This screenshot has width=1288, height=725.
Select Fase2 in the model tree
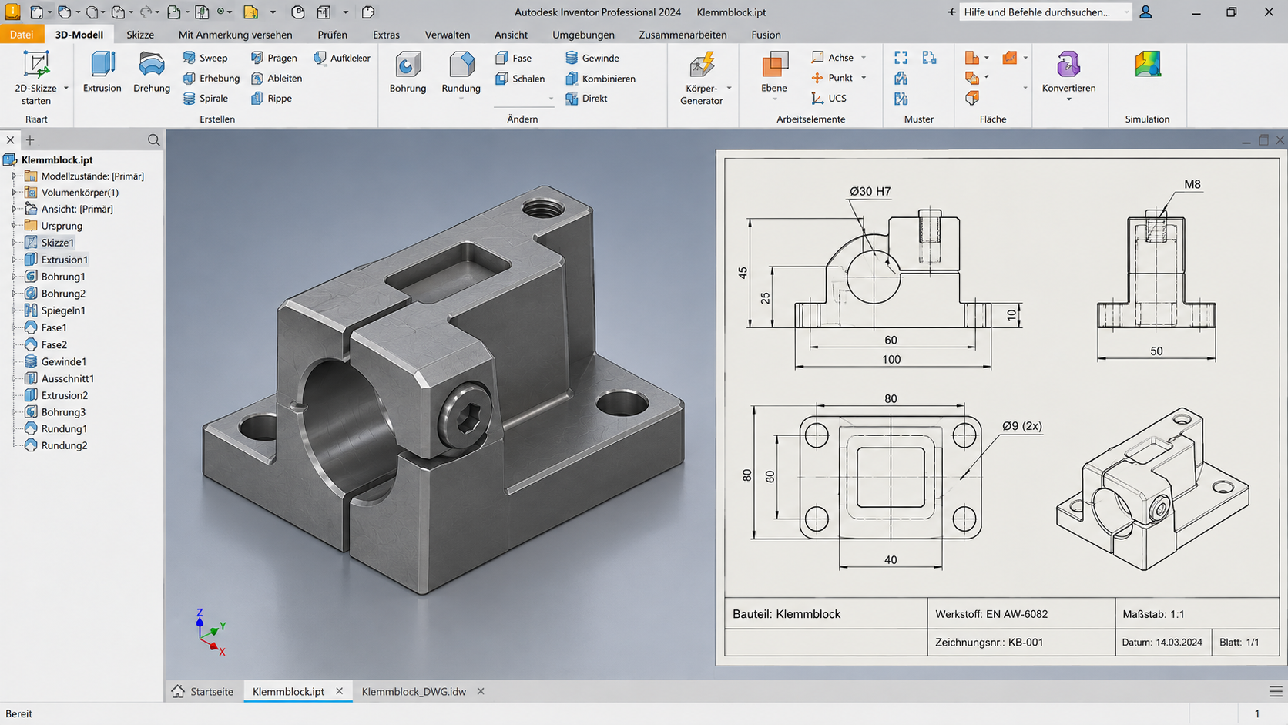(54, 344)
